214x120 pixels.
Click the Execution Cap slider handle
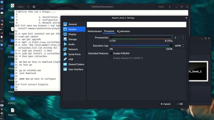[171, 45]
